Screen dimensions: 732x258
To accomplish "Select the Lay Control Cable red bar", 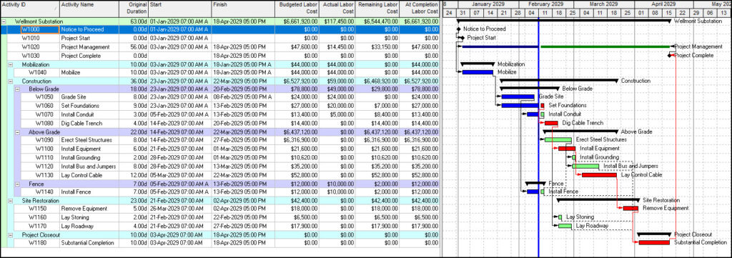I will point(600,175).
